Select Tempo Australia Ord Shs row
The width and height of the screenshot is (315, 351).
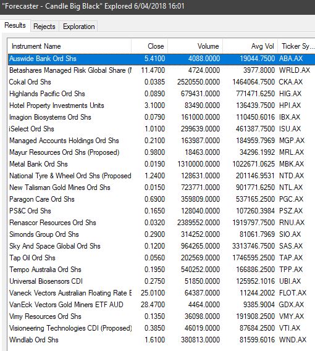161,270
